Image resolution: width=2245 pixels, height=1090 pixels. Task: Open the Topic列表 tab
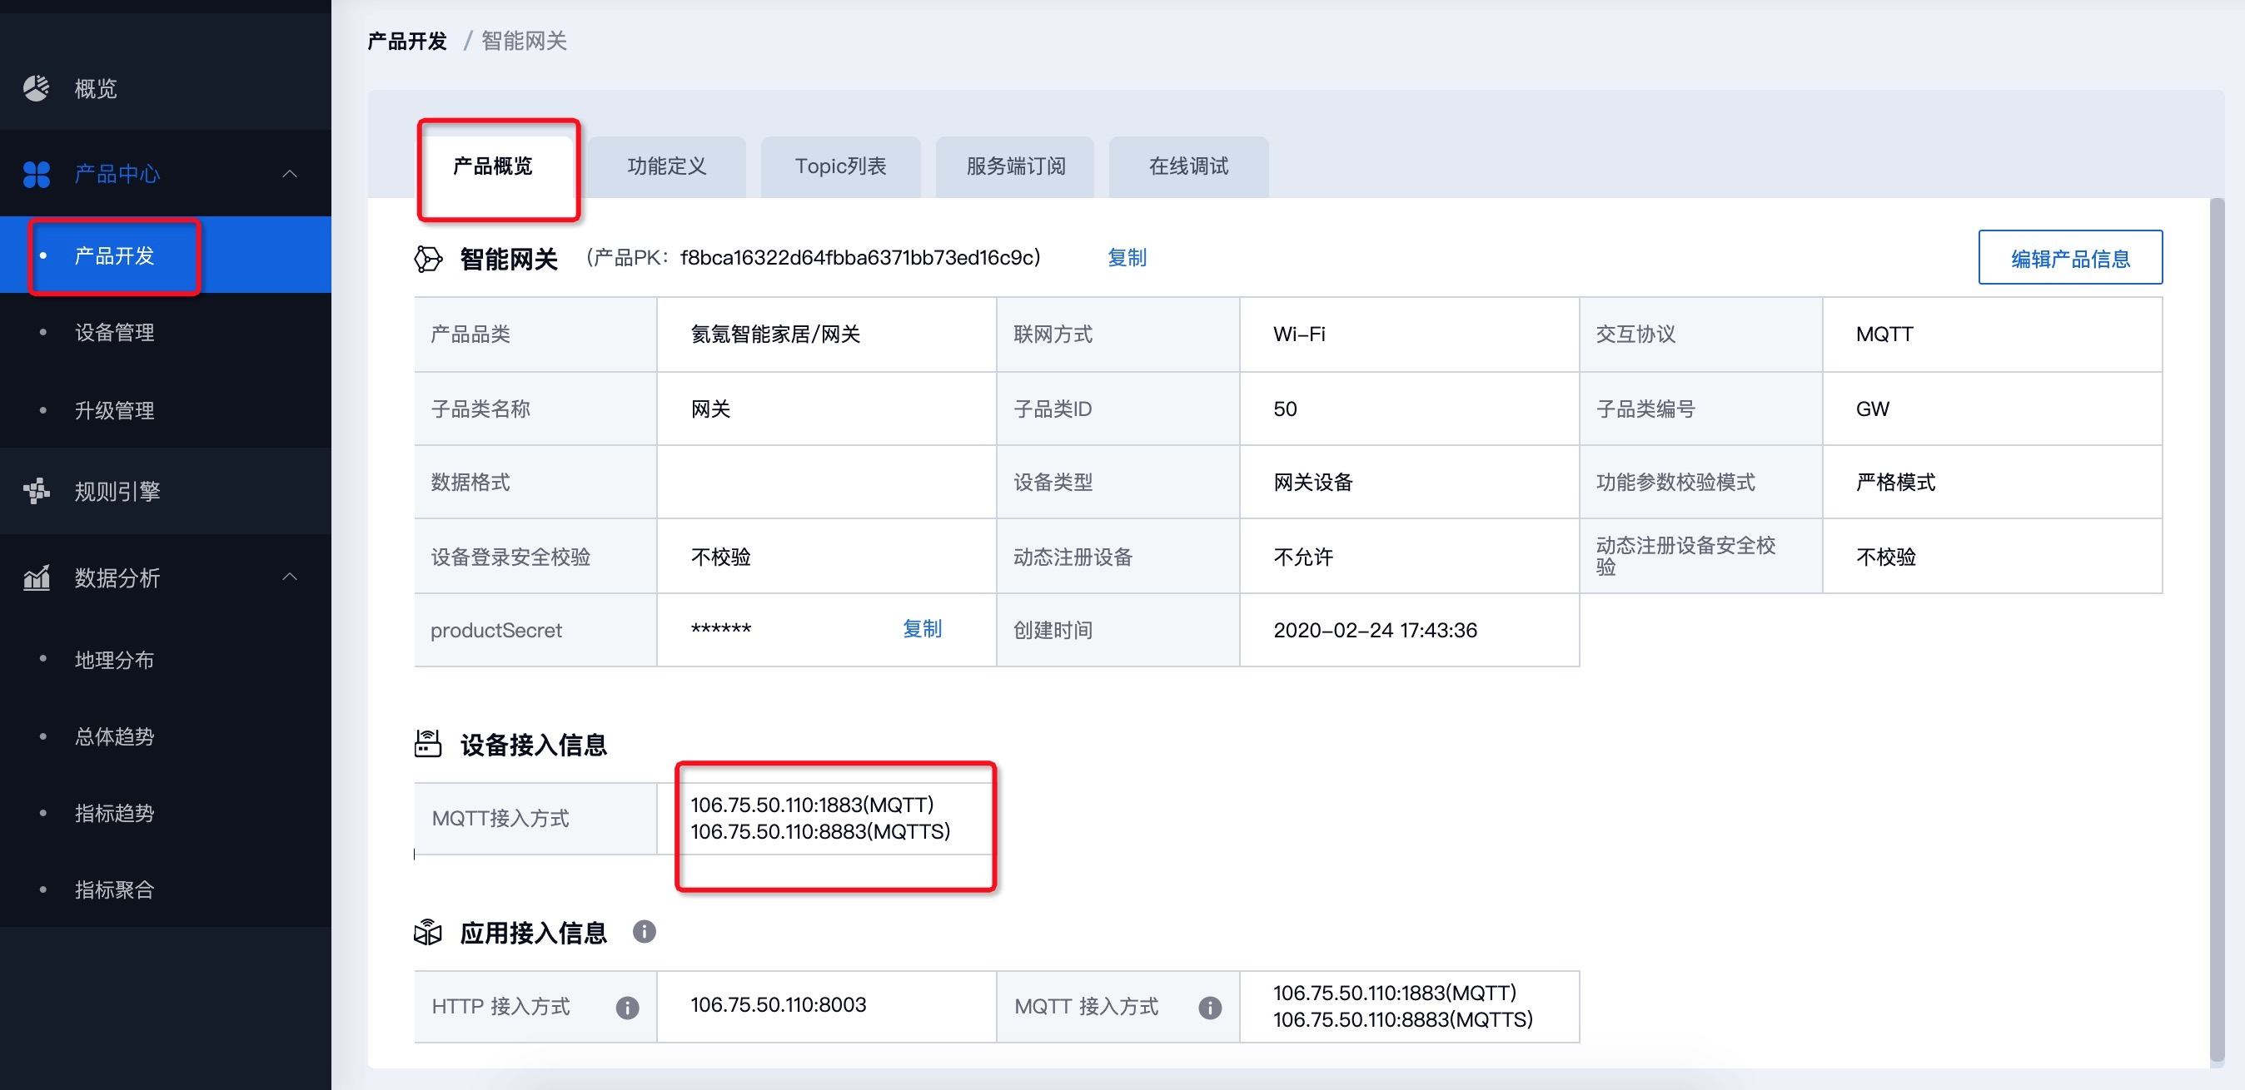(840, 166)
